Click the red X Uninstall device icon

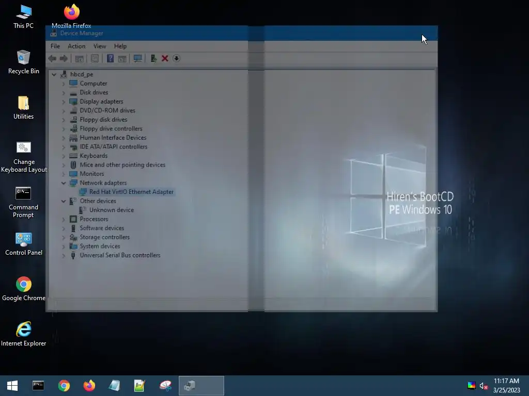point(165,59)
